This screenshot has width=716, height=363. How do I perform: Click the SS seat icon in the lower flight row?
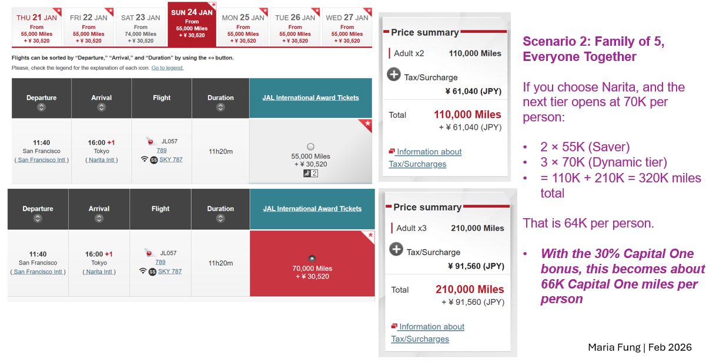(x=152, y=272)
